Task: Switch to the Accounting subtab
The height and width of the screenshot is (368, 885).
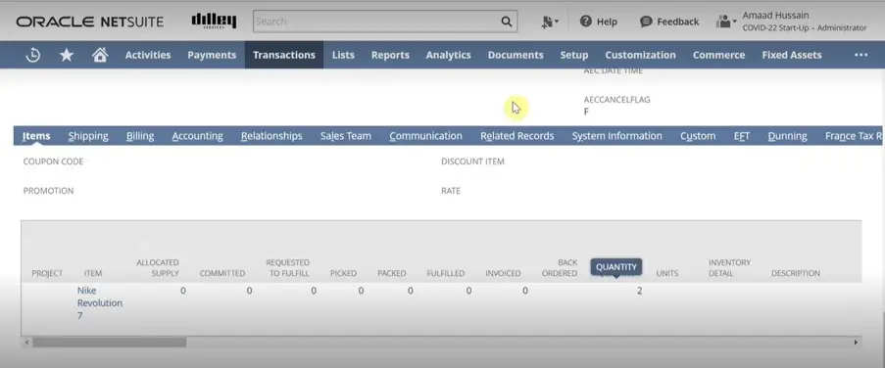Action: click(x=198, y=136)
